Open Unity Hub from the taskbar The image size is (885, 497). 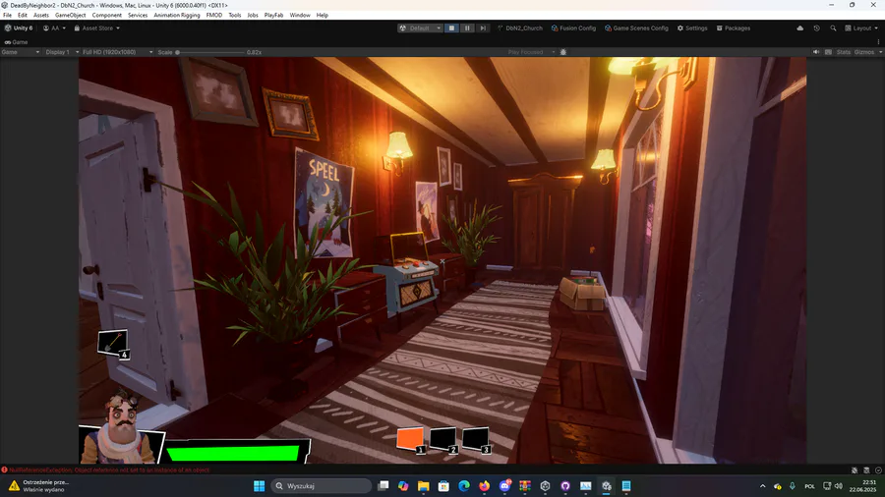tap(545, 486)
